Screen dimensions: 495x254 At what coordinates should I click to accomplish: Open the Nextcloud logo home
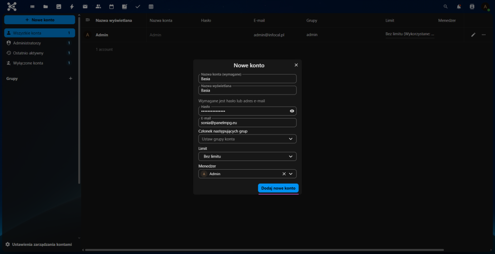click(x=12, y=7)
